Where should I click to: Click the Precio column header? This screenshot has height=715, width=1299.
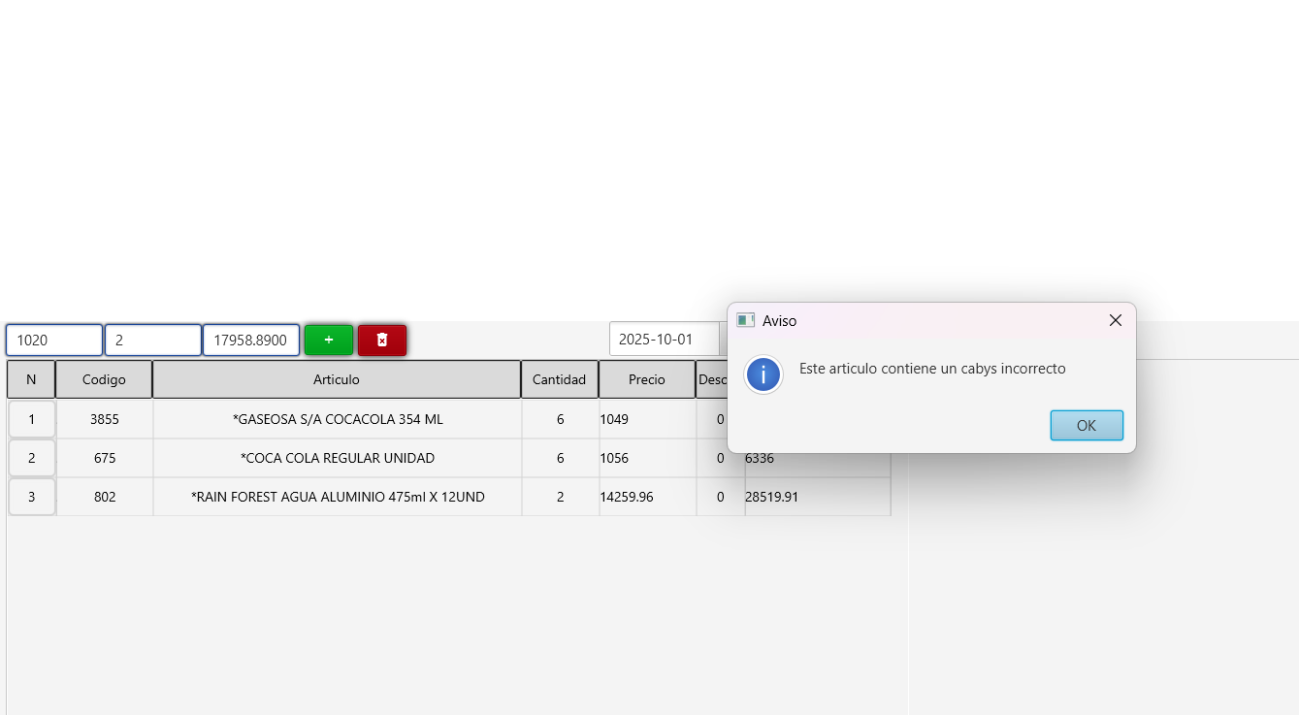point(646,379)
